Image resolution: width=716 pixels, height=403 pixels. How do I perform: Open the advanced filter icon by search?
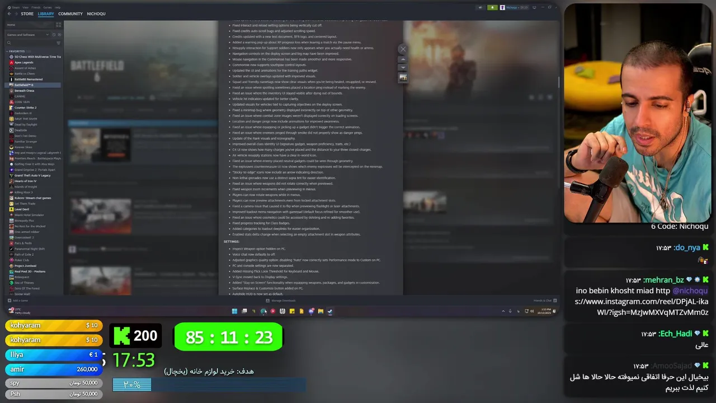[x=58, y=43]
